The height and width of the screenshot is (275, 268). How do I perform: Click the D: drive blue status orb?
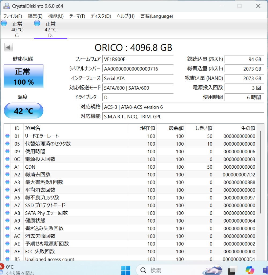point(37,23)
